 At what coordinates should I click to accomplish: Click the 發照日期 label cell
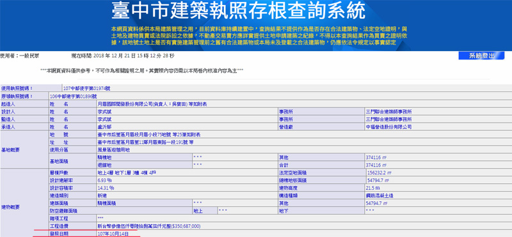[72, 234]
